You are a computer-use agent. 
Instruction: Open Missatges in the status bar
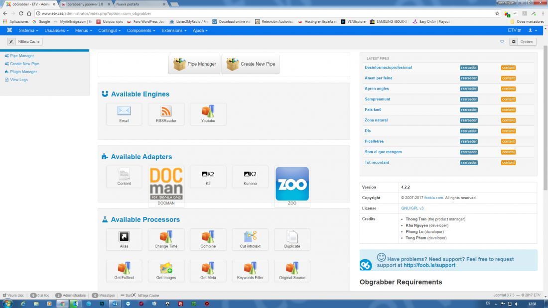tap(104, 296)
